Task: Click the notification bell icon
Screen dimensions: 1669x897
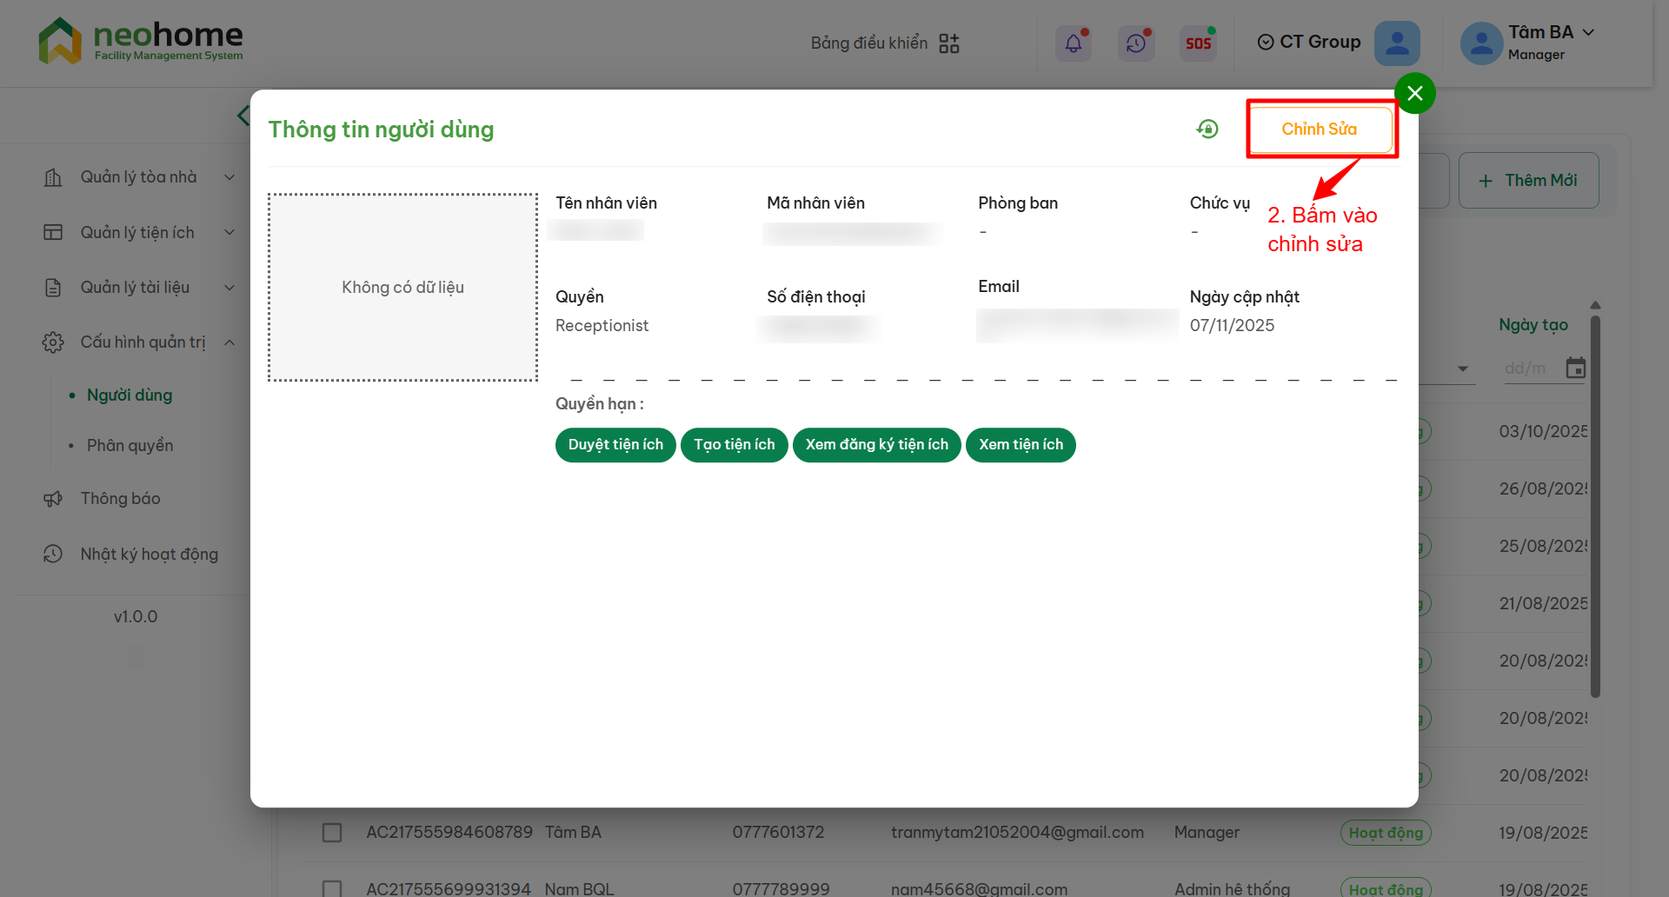Action: 1074,43
